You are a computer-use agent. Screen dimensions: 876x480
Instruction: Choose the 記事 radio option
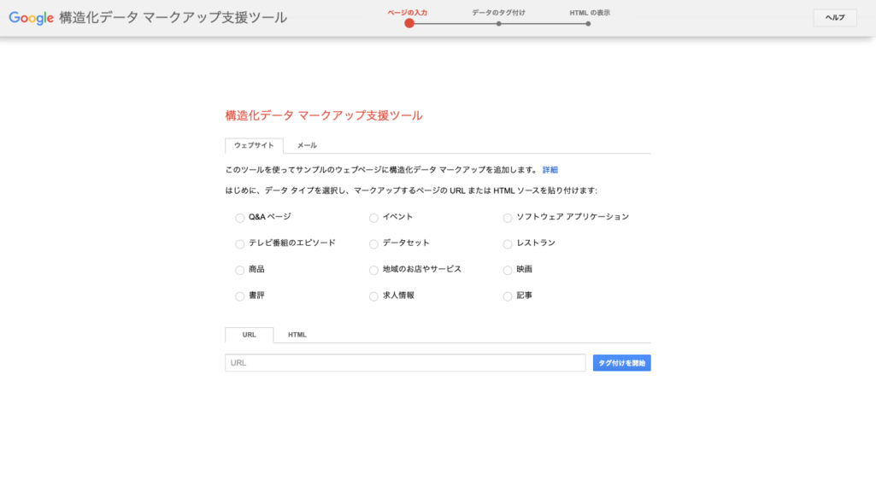[508, 296]
